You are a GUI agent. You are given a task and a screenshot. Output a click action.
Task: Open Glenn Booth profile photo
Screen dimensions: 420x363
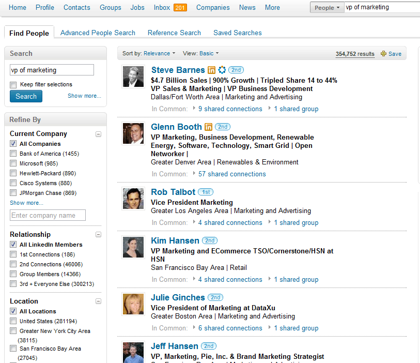[133, 133]
